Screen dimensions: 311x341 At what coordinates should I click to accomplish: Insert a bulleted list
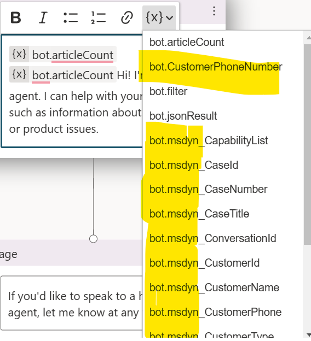[71, 17]
